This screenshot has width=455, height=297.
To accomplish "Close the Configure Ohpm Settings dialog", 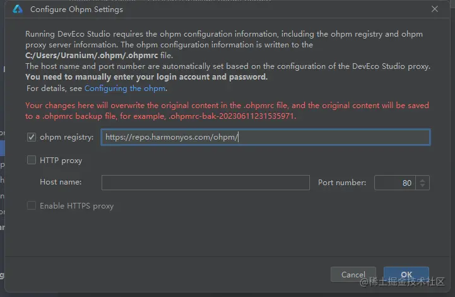I will coord(434,9).
